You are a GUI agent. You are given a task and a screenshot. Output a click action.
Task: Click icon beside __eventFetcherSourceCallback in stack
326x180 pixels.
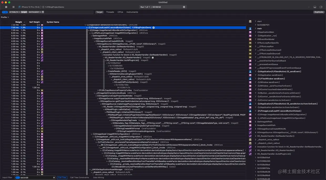click(250, 61)
